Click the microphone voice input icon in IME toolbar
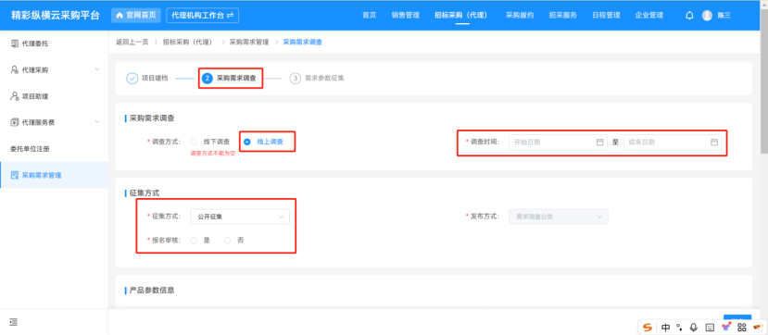Viewport: 768px width, 335px height. [x=694, y=328]
